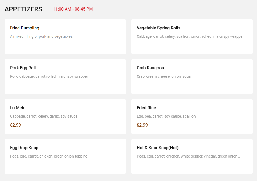Click the Lo Mein garlic, soy sauce description

(44, 116)
